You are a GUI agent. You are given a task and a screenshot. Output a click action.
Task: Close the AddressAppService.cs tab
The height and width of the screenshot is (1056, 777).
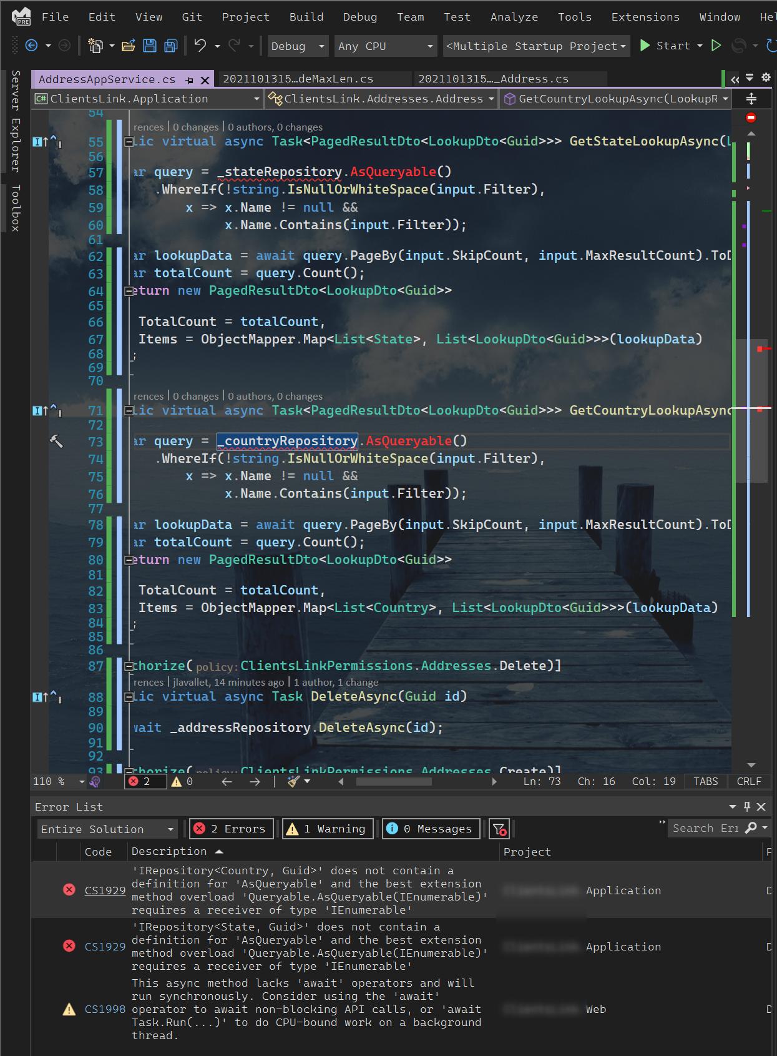[205, 80]
